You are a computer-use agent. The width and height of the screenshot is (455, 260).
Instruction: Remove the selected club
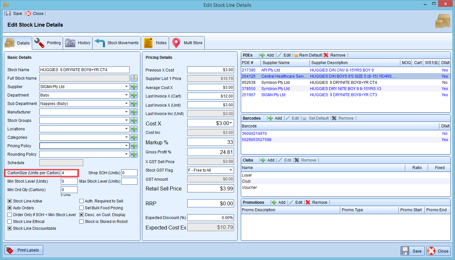[305, 160]
